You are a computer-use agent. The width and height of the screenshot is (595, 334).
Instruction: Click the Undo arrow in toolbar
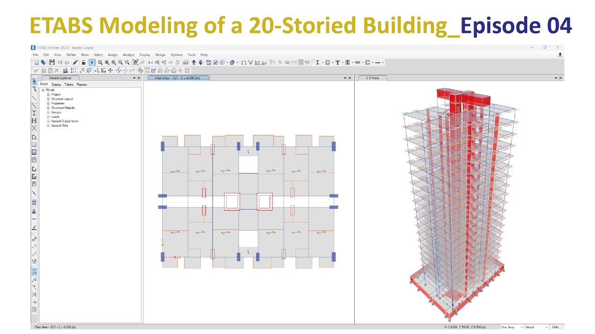click(x=60, y=62)
